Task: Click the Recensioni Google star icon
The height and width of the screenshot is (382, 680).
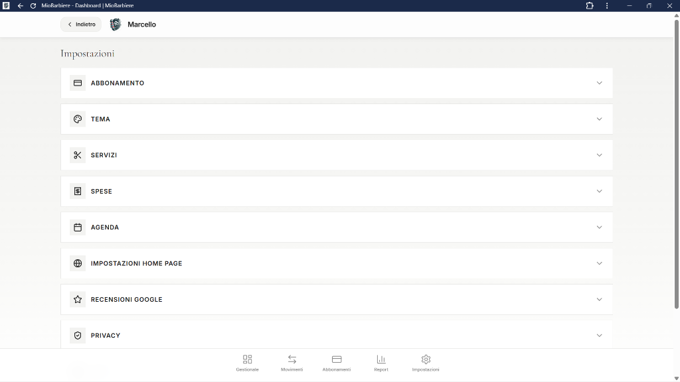Action: [78, 299]
